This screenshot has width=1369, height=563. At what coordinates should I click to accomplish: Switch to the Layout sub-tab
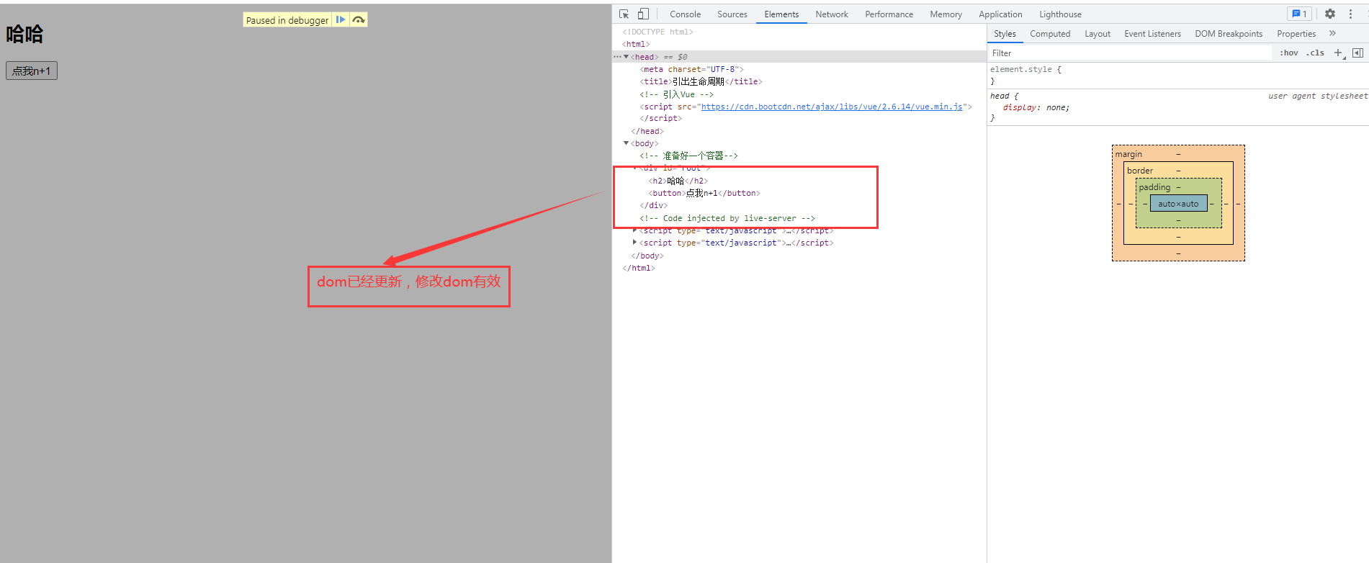pos(1098,33)
